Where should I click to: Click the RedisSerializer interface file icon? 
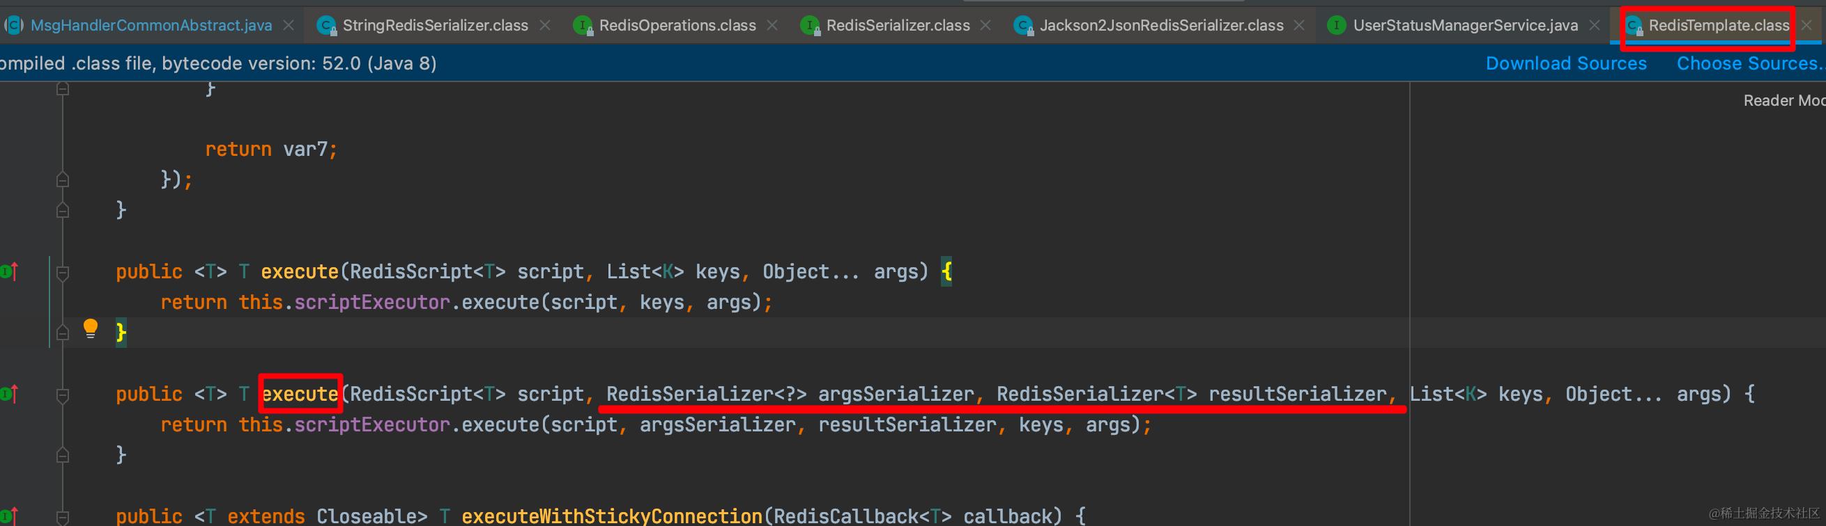(x=811, y=26)
